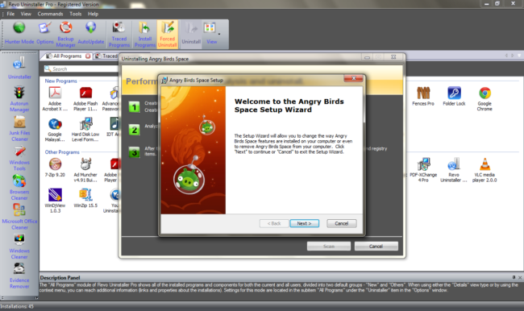The width and height of the screenshot is (524, 311).
Task: Close the Description Panel
Action: pos(520,277)
